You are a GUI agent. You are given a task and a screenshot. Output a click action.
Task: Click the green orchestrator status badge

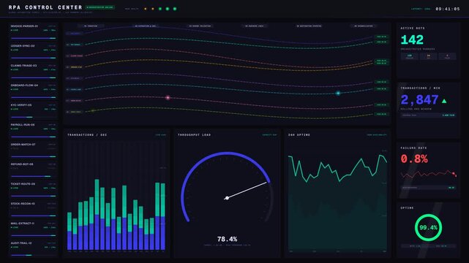point(100,7)
